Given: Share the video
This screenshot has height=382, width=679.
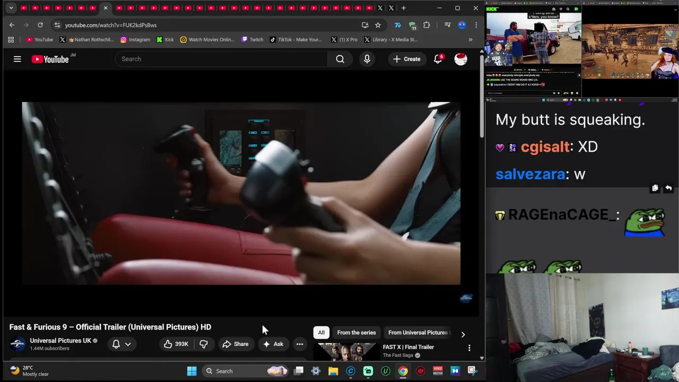Looking at the screenshot, I should [236, 344].
